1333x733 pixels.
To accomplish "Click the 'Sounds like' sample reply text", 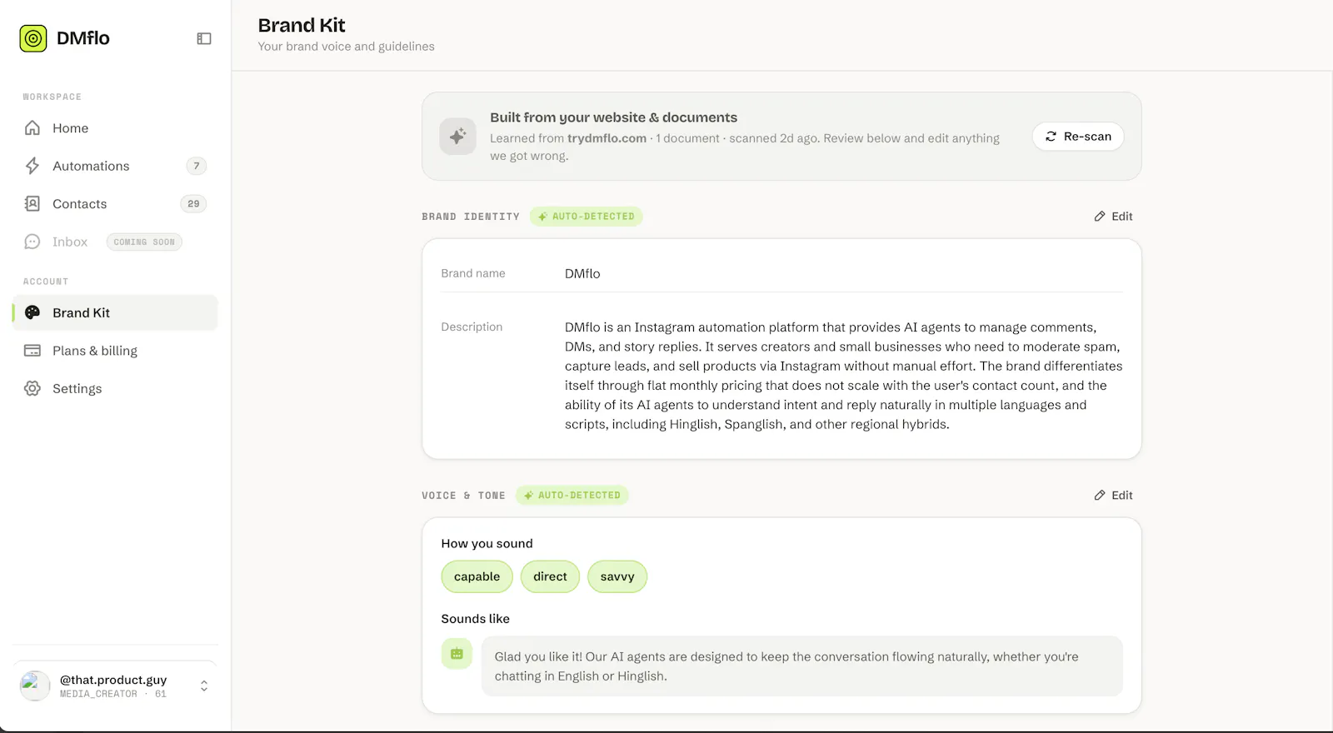I will point(786,666).
